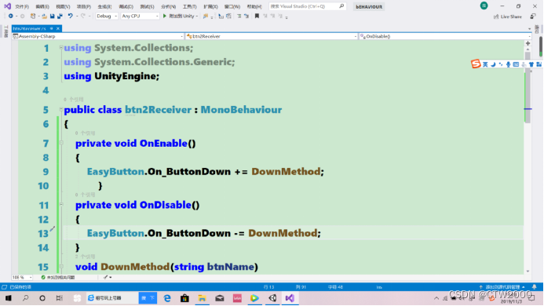Click the uncomment selection toolbar icon

click(x=246, y=16)
